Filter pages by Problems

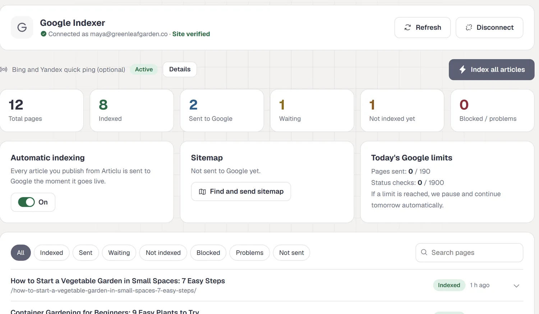tap(249, 253)
